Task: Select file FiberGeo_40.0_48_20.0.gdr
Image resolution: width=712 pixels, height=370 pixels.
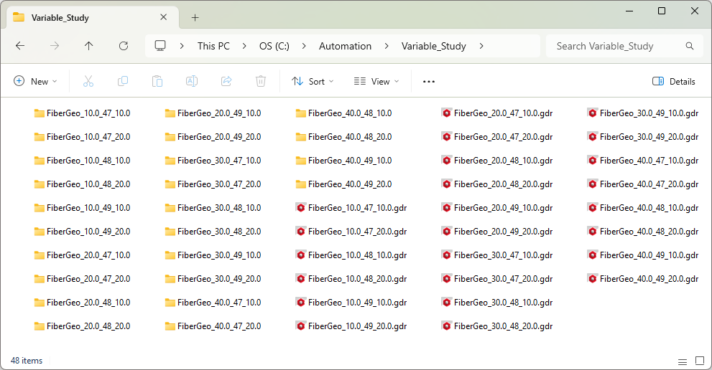Action: 642,231
